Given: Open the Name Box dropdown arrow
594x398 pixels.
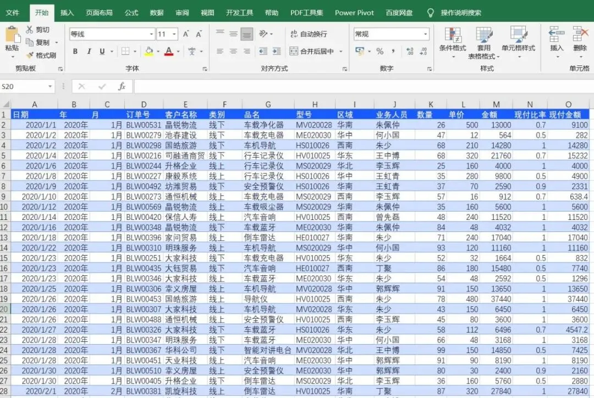Looking at the screenshot, I should tap(50, 86).
